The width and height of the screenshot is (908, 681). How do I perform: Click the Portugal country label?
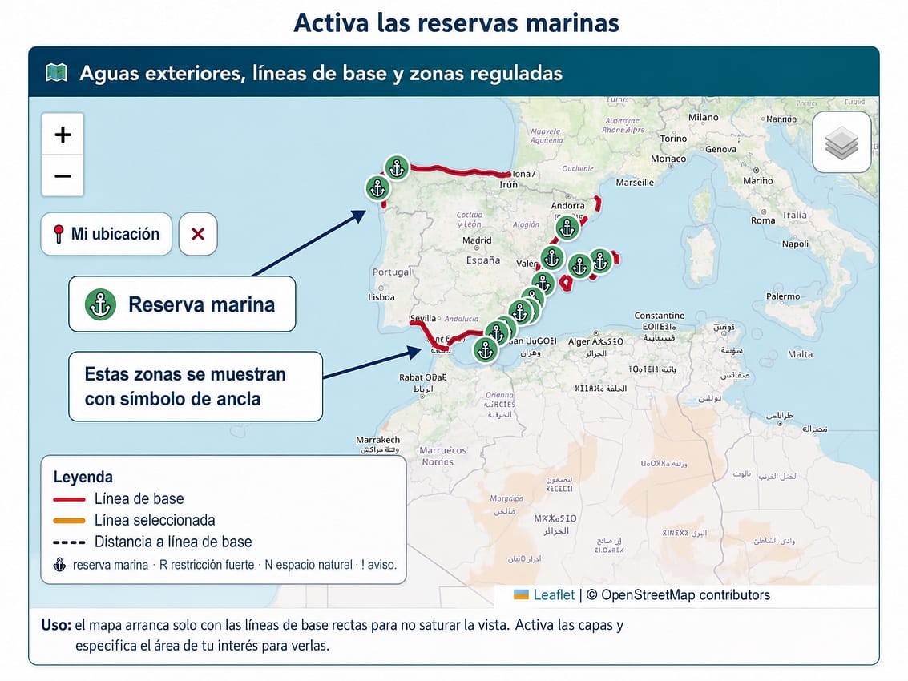(392, 272)
